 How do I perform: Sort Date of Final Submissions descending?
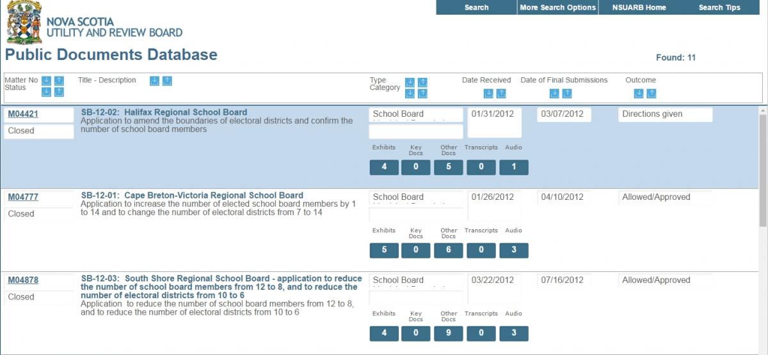tap(554, 94)
